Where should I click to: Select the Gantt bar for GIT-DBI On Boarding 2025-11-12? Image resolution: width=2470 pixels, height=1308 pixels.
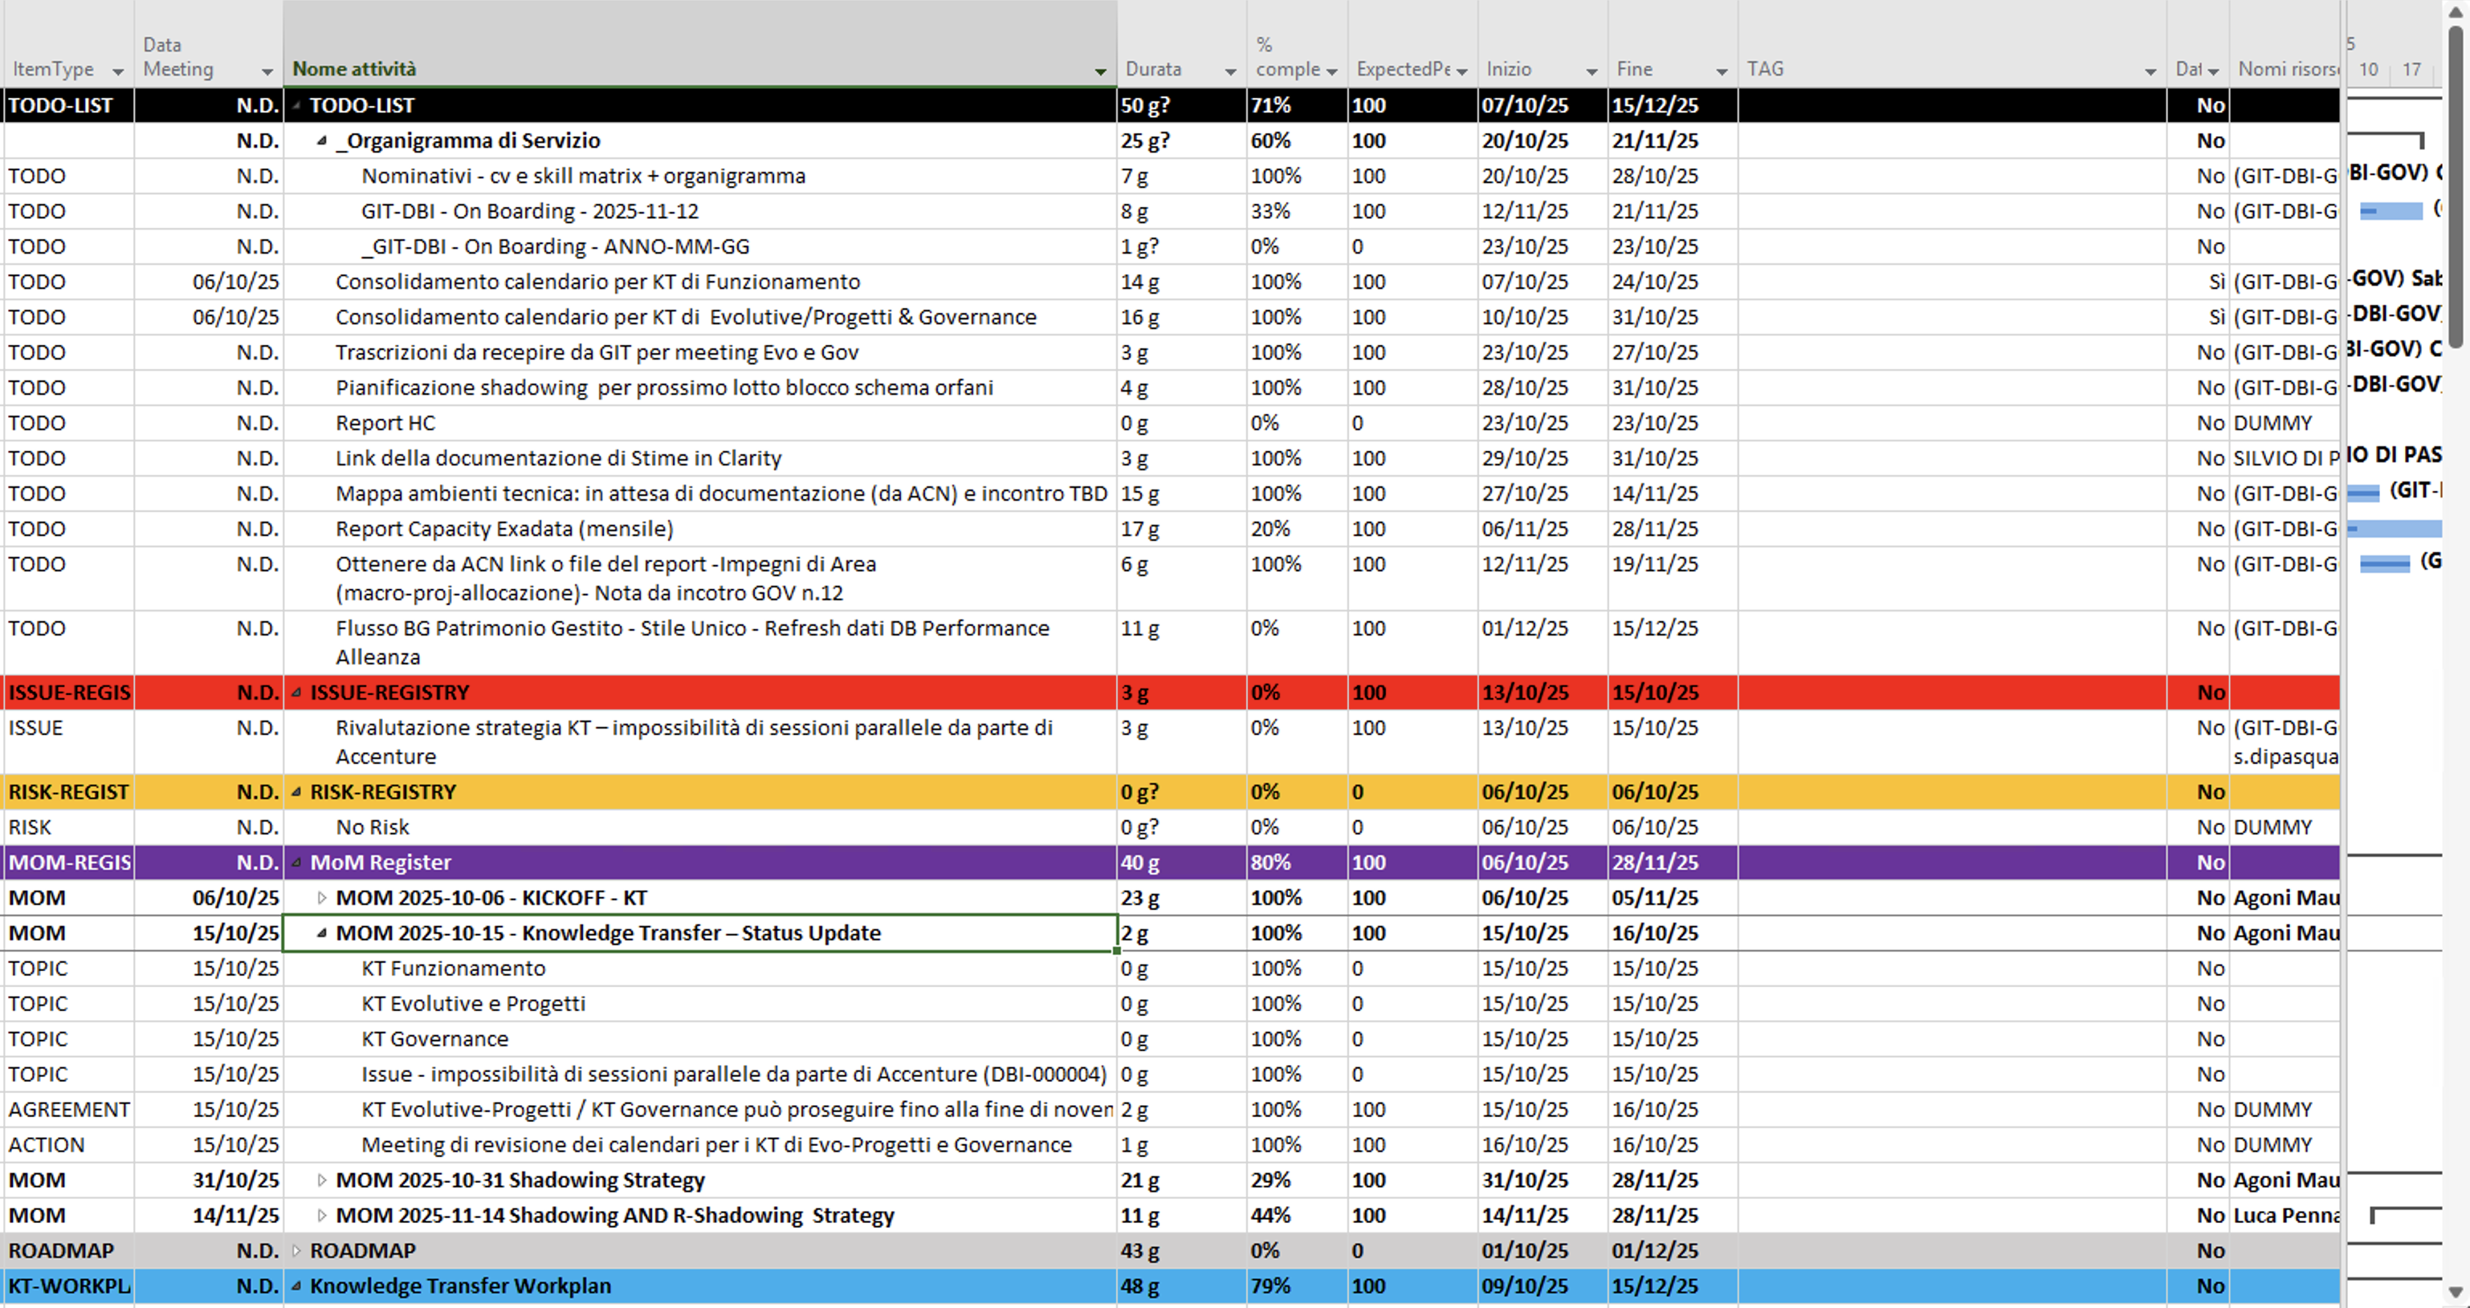coord(2391,211)
